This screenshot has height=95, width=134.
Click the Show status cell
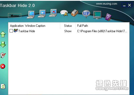(x=68, y=31)
